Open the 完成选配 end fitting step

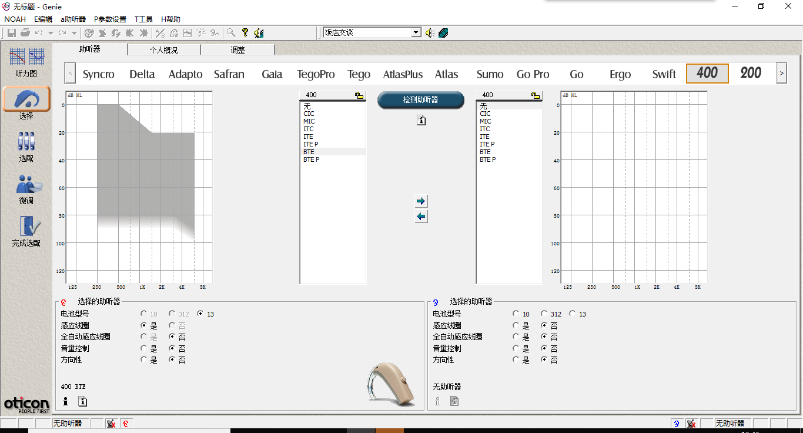(26, 231)
